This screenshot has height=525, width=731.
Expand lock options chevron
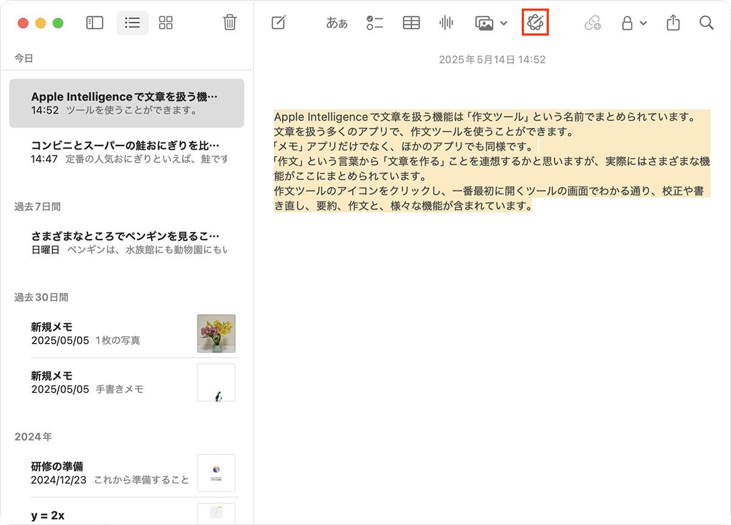pos(643,24)
